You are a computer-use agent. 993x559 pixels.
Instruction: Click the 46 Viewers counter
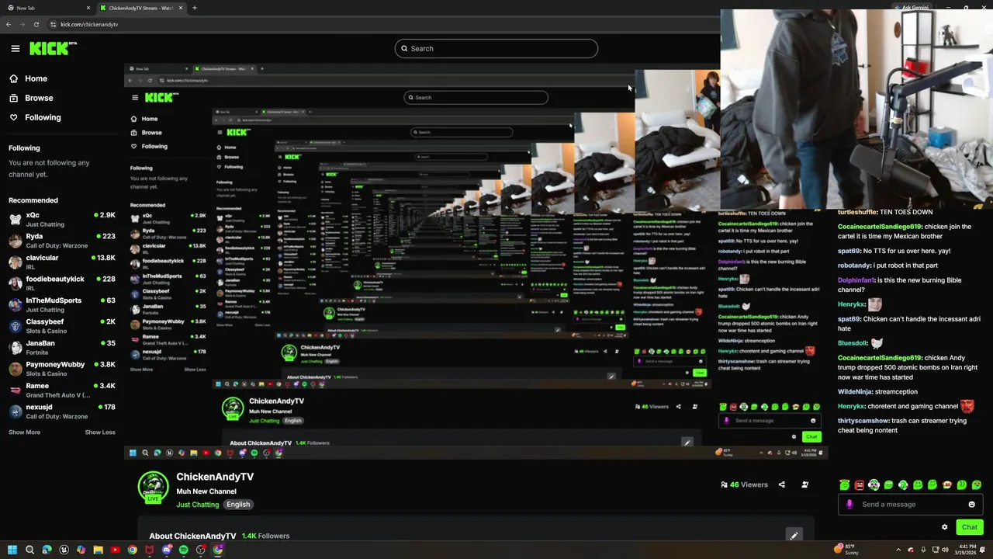coord(744,484)
